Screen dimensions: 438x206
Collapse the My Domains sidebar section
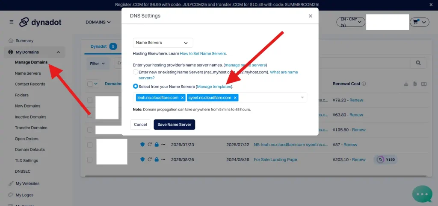(x=58, y=52)
